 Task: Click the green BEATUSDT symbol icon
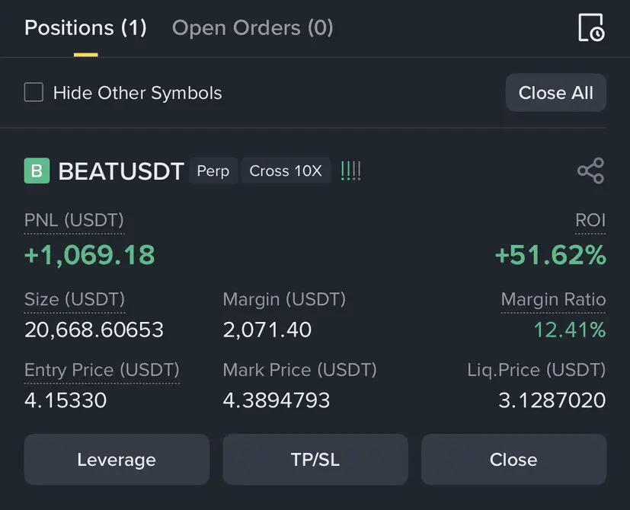coord(37,171)
